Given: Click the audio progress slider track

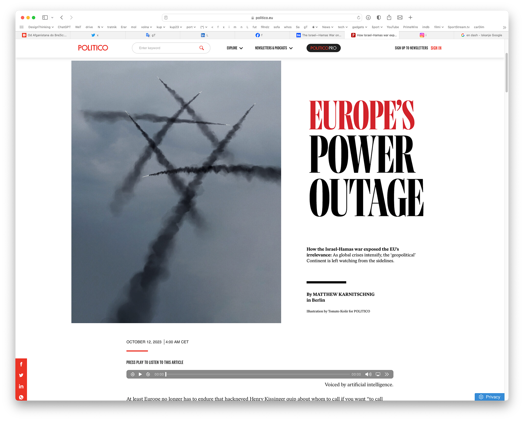Looking at the screenshot, I should (258, 374).
